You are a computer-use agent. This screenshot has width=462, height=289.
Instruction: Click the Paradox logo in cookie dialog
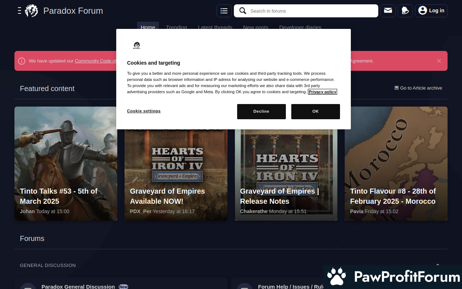tap(137, 46)
